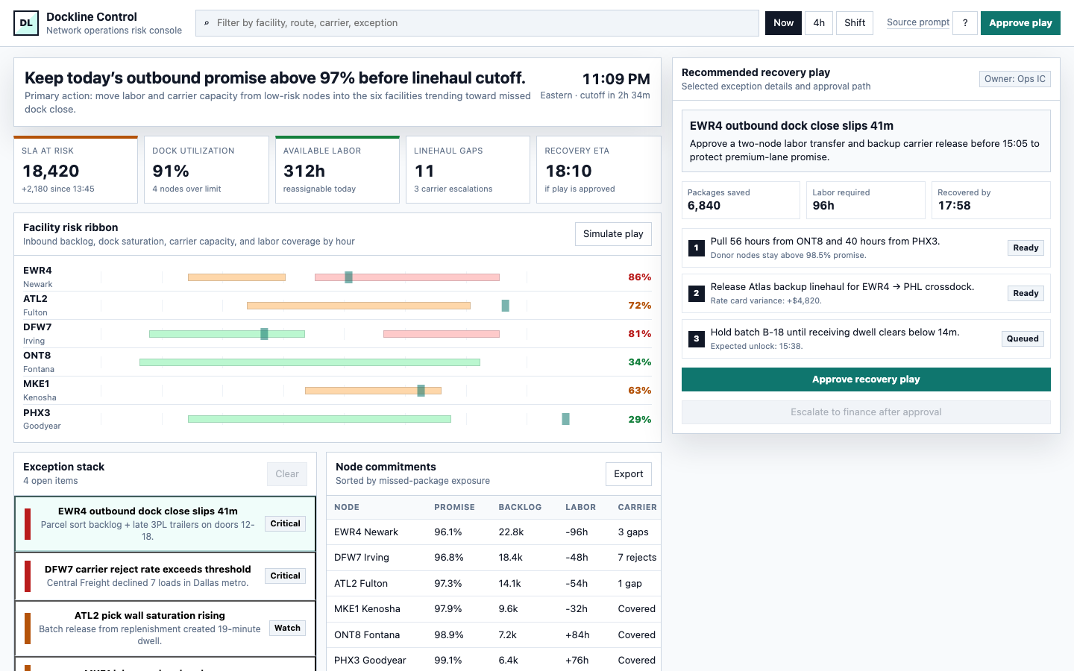Click the DFW7 81% risk value
1074x671 pixels.
pyautogui.click(x=639, y=334)
